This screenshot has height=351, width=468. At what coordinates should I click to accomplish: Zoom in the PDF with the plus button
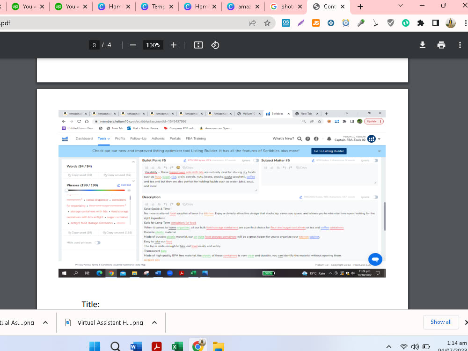[174, 45]
